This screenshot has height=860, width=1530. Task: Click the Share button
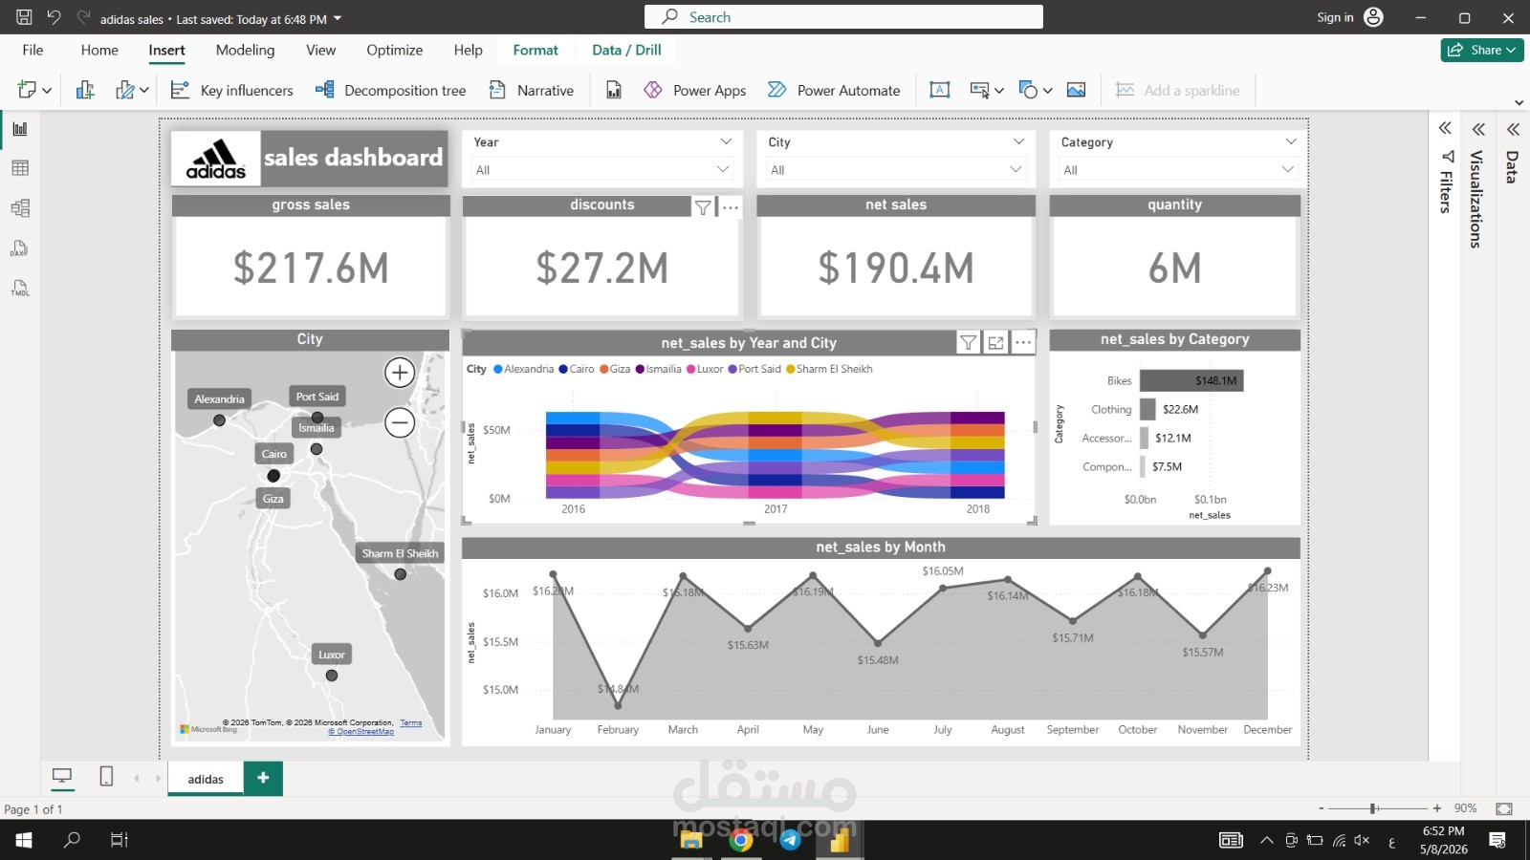click(x=1481, y=50)
